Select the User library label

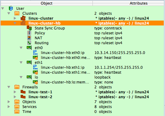coord(20,9)
